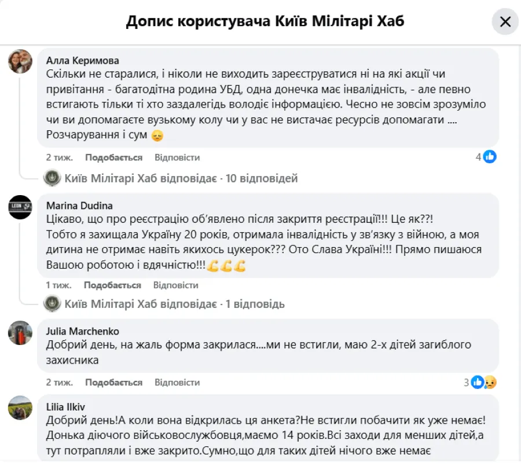Open Alla Kerimova's profile picture
Image resolution: width=521 pixels, height=466 pixels.
(x=20, y=61)
